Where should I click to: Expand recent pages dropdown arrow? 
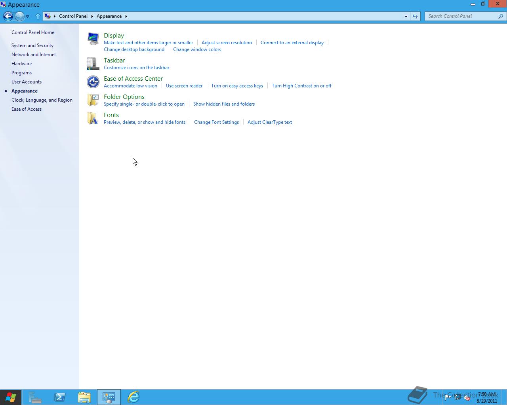pyautogui.click(x=27, y=17)
